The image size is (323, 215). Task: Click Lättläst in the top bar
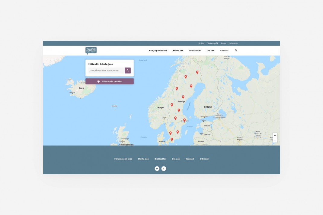coord(201,43)
